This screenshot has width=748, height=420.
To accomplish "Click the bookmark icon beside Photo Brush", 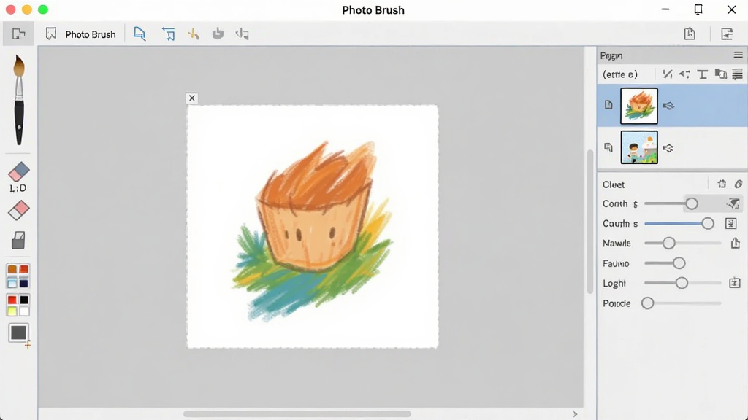I will pos(51,34).
